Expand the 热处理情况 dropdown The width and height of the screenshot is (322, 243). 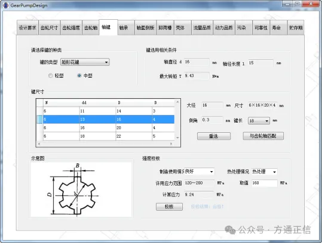point(264,172)
